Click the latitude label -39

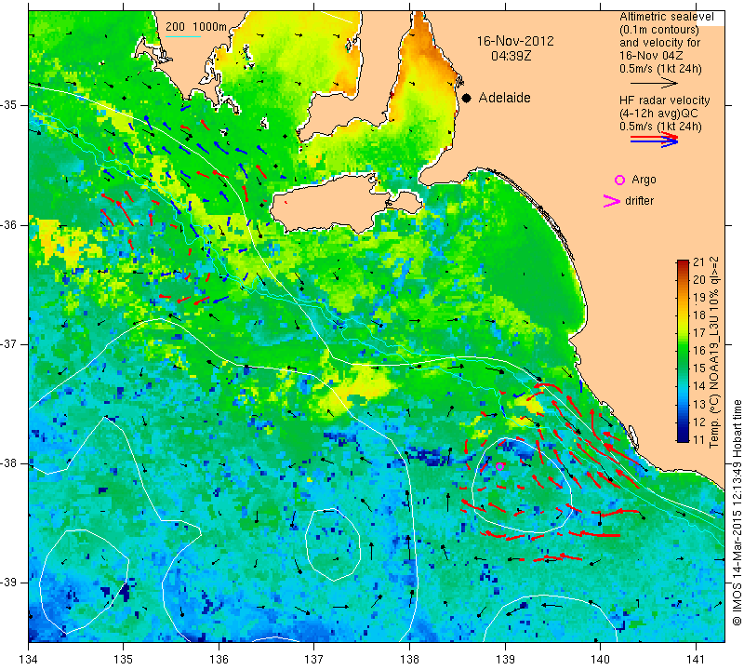[x=8, y=583]
